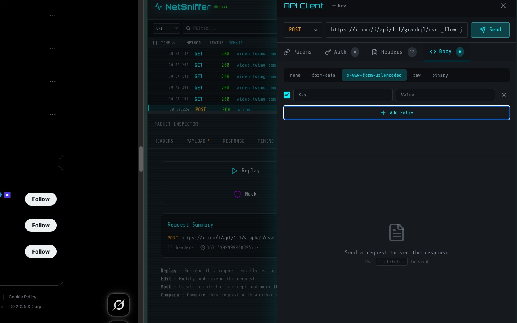Remove the body entry with X icon
Screen dimensions: 517x323
(504, 95)
